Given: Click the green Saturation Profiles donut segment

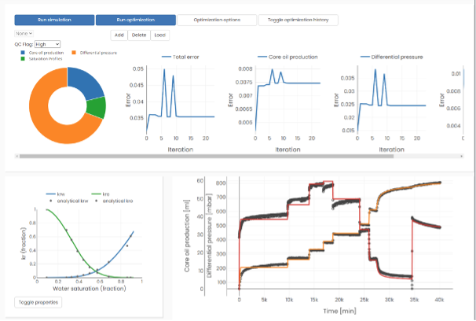Looking at the screenshot, I should pyautogui.click(x=97, y=108).
